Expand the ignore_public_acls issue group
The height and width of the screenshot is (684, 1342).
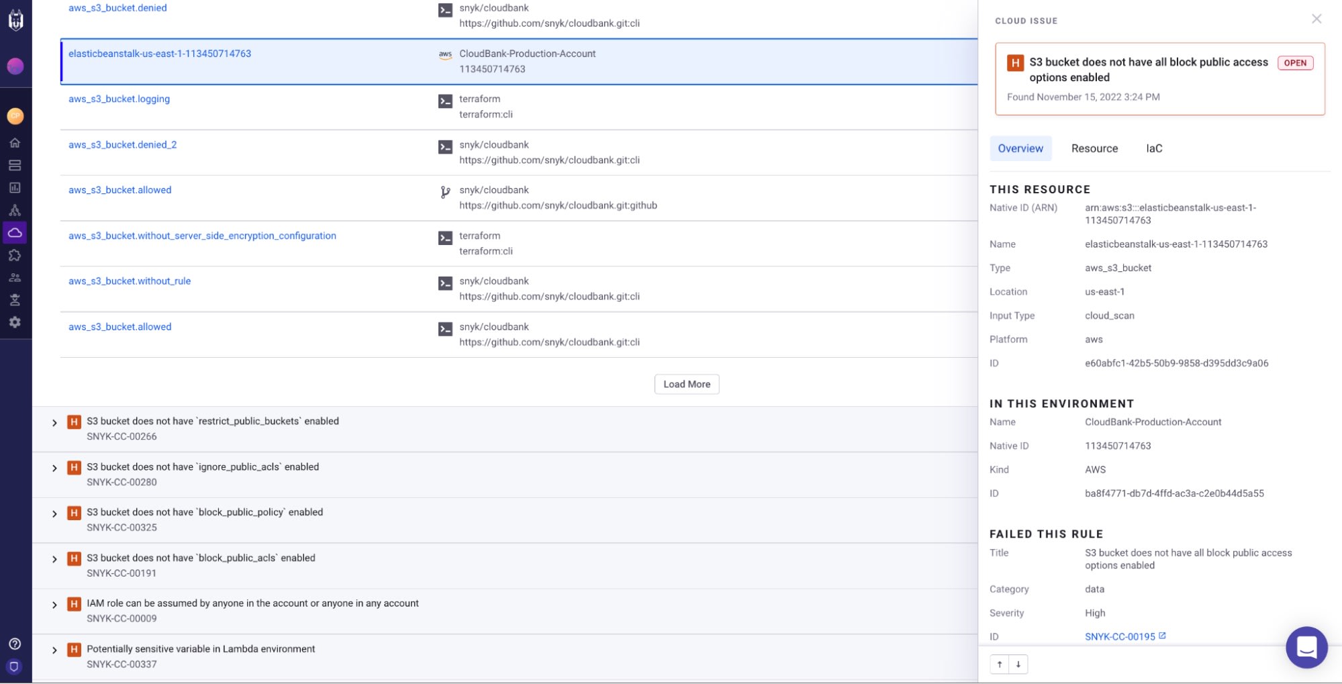coord(54,469)
